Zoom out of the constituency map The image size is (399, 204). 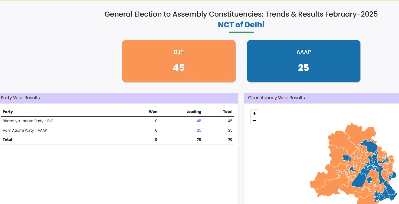[254, 121]
